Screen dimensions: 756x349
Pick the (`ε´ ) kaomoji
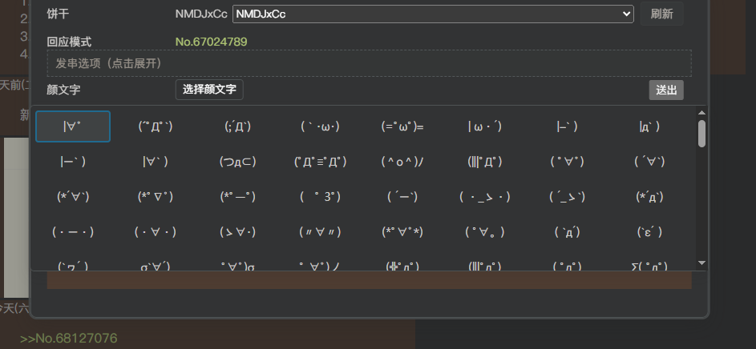649,231
